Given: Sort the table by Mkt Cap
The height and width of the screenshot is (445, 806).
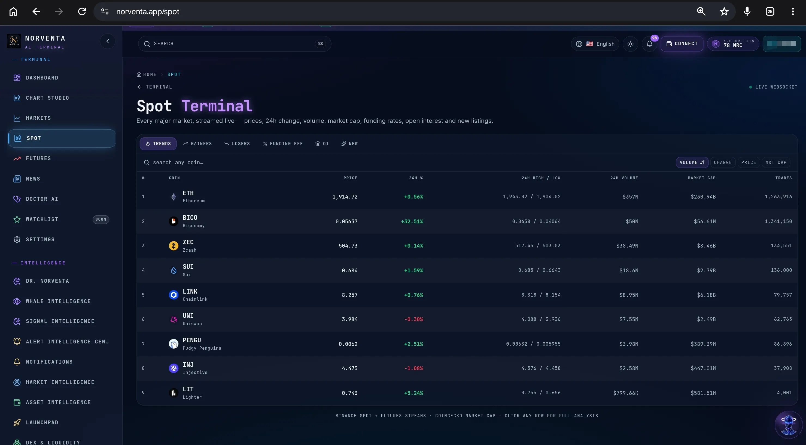Looking at the screenshot, I should (776, 163).
